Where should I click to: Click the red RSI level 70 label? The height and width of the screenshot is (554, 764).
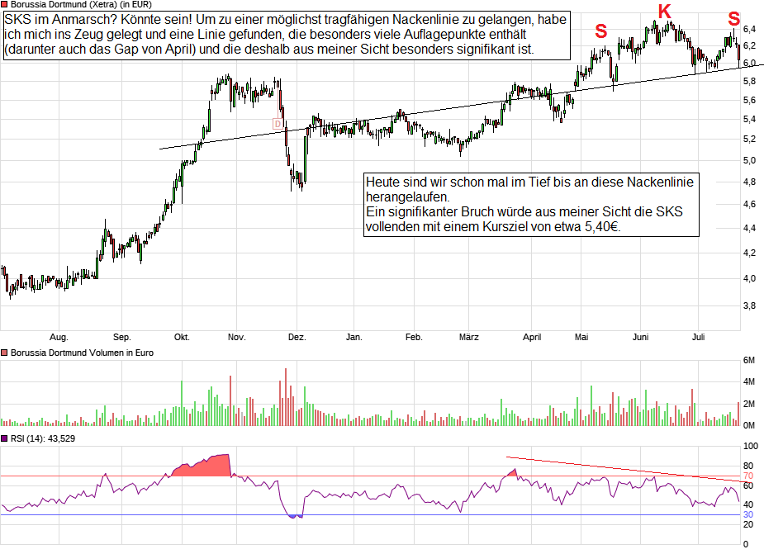coord(748,476)
